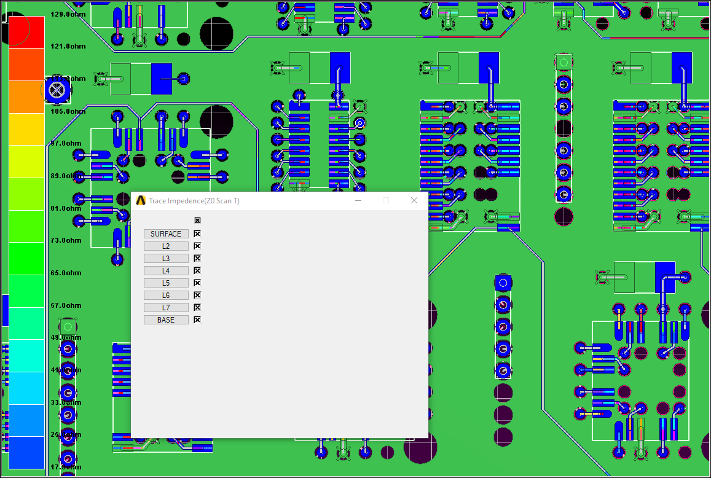Toggle the master checkbox above SURFACE

click(x=197, y=220)
